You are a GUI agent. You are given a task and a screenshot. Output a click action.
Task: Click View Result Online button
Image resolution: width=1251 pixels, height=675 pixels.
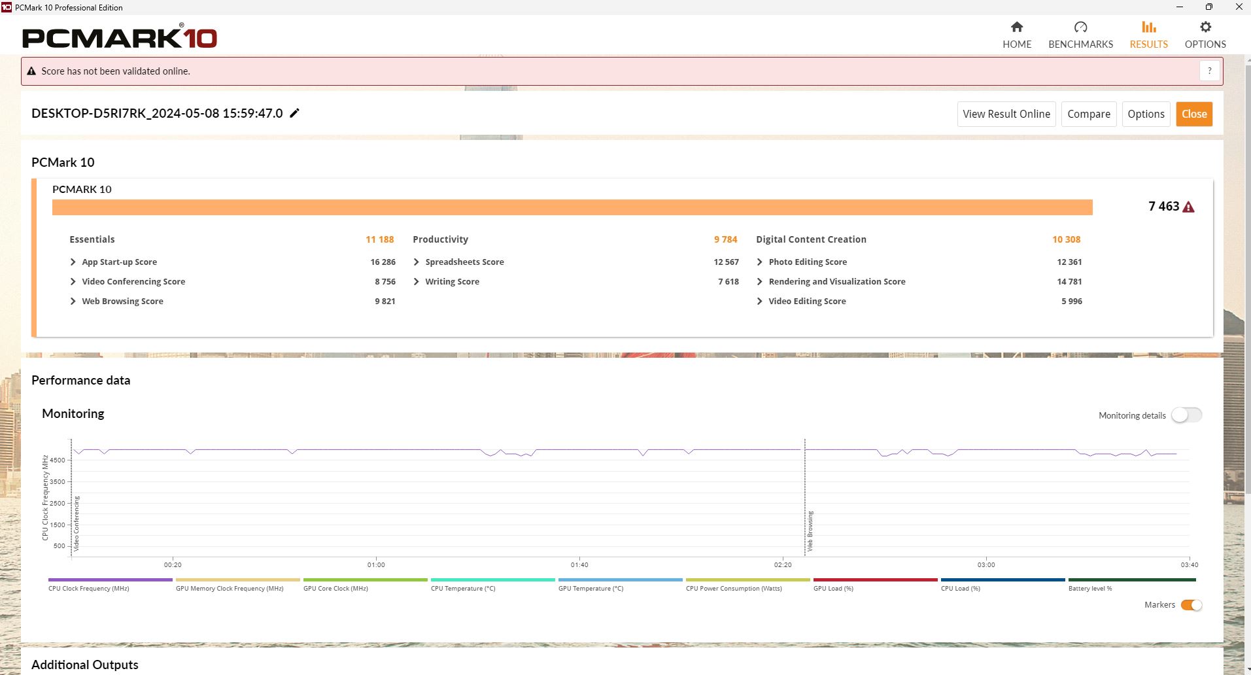[1006, 114]
